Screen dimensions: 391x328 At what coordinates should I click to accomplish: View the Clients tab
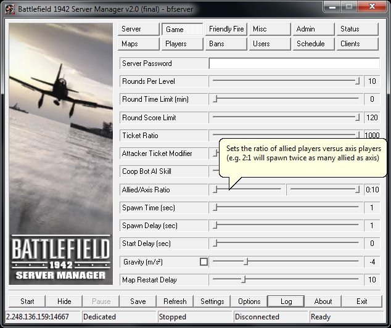point(358,44)
